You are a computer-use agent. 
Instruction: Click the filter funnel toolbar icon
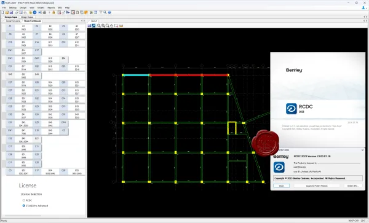(100, 12)
